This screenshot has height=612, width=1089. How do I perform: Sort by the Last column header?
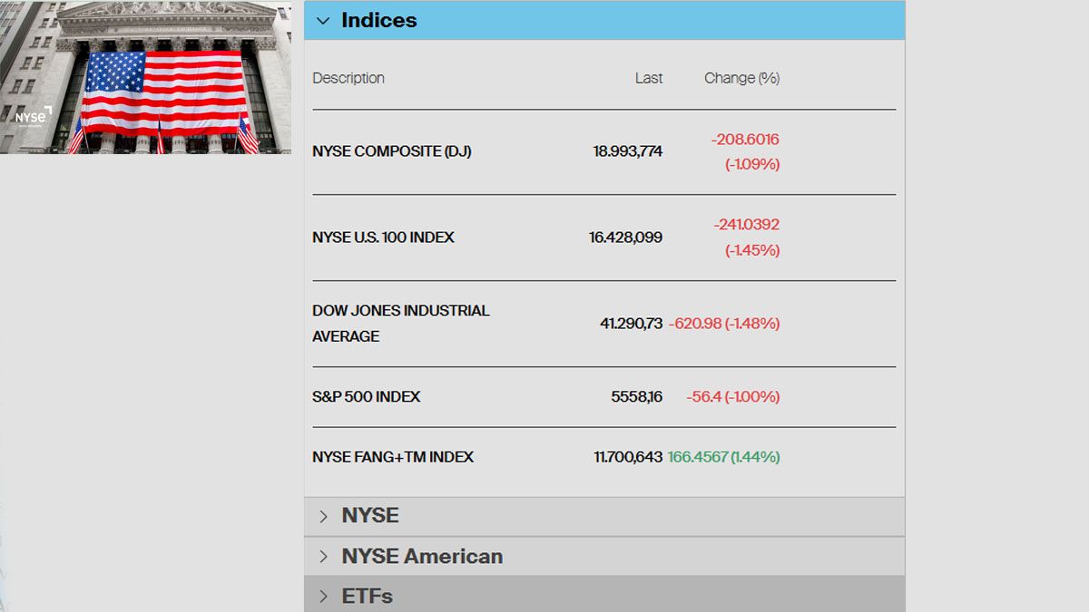pyautogui.click(x=649, y=78)
